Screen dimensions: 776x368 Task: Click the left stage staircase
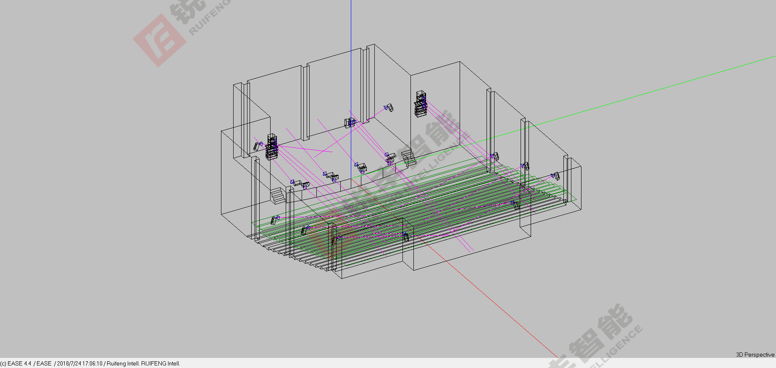[x=277, y=196]
